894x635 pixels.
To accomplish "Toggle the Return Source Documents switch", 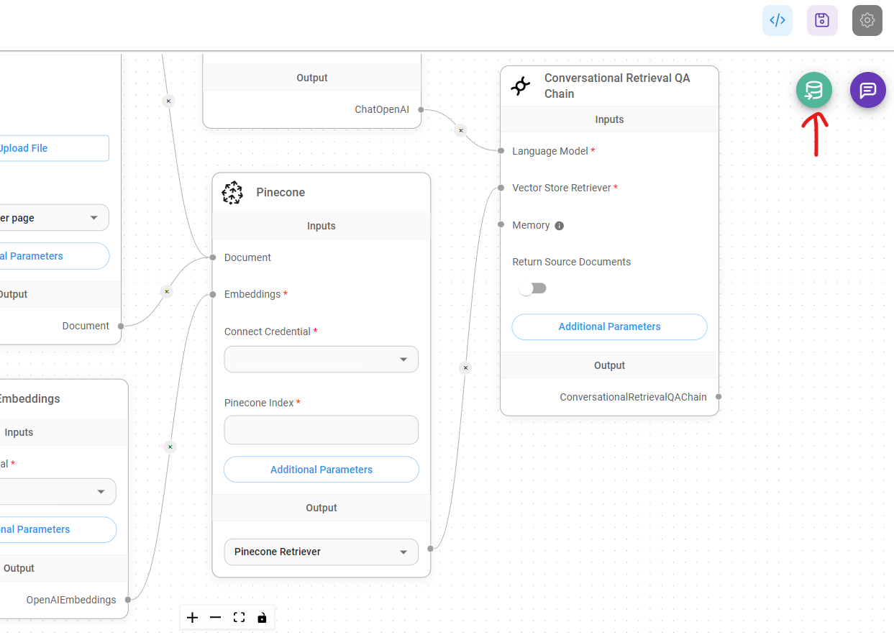I will [x=533, y=288].
